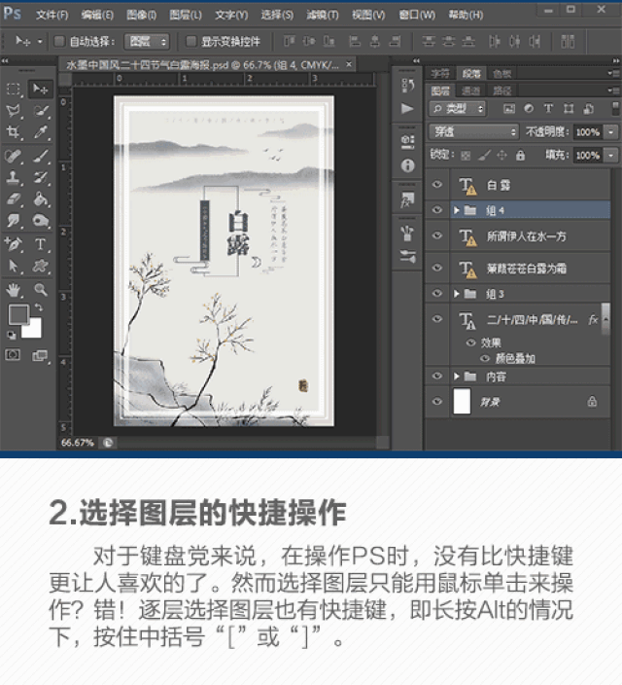622x685 pixels.
Task: Toggle 颜色叠加 effect visibility
Action: pos(485,359)
